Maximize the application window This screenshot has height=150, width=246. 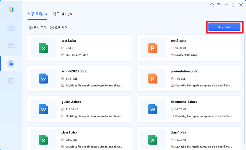coord(233,5)
